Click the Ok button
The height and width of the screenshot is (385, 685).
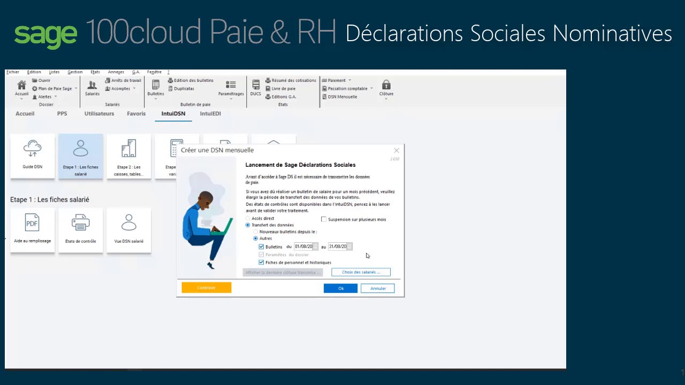click(x=340, y=288)
